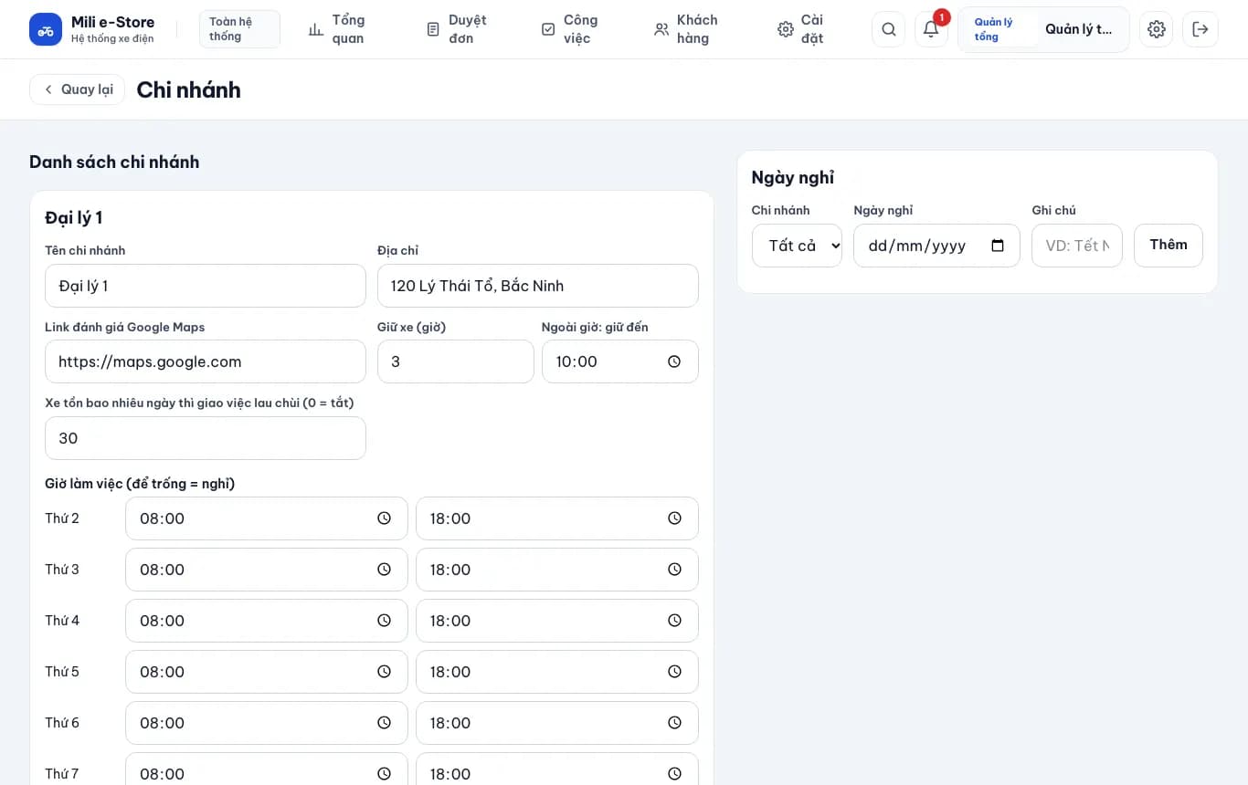
Task: Open clock picker for Thứ 5 start 08:00
Action: point(384,672)
